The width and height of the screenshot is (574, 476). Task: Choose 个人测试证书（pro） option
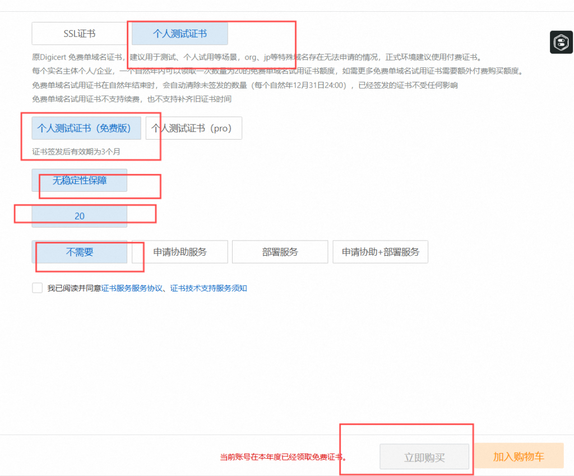pos(193,128)
